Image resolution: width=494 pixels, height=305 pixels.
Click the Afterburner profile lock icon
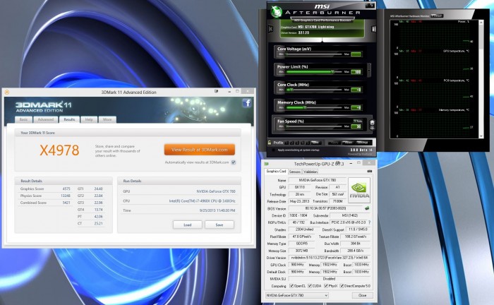tap(269, 142)
